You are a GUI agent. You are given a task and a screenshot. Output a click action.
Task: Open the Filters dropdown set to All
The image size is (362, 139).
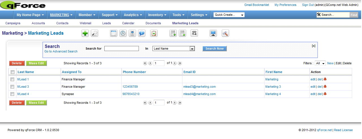[x=320, y=63]
